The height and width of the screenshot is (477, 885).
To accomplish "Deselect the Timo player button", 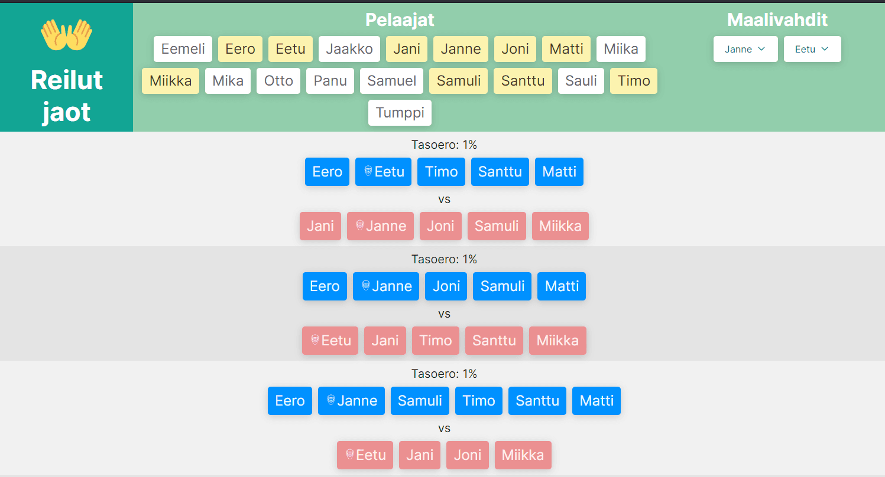I will [x=633, y=81].
